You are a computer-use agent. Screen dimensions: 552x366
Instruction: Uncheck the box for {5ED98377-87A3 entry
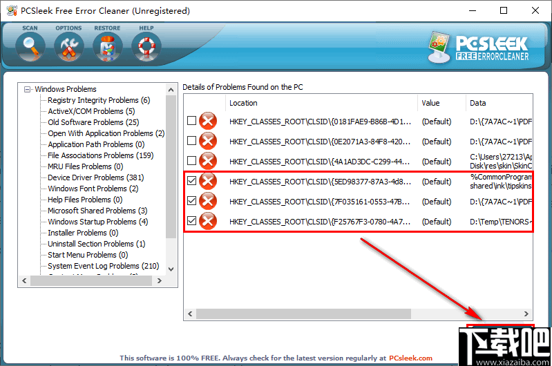(191, 181)
